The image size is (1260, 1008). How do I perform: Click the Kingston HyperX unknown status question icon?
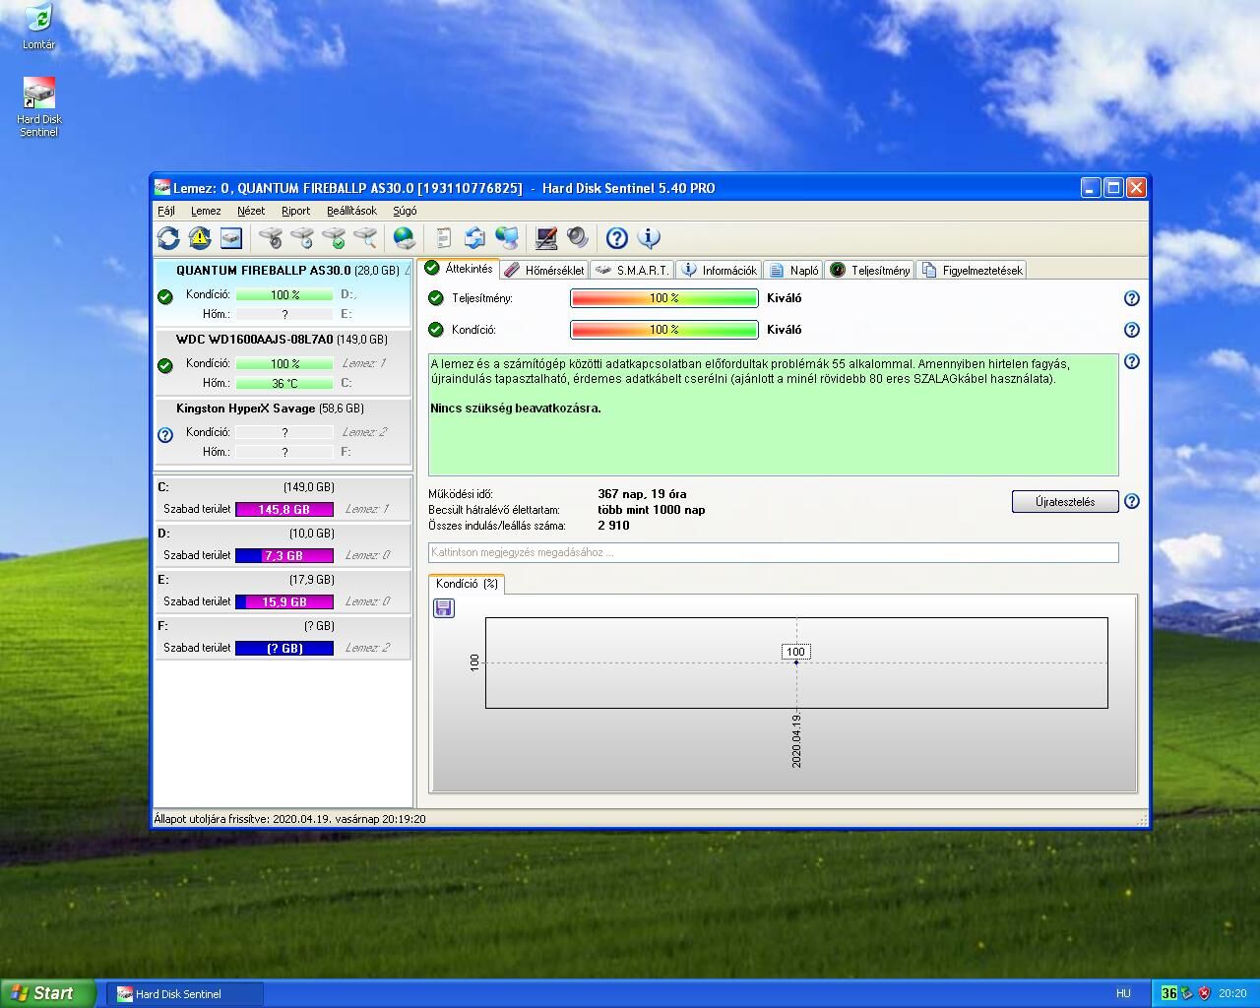165,434
